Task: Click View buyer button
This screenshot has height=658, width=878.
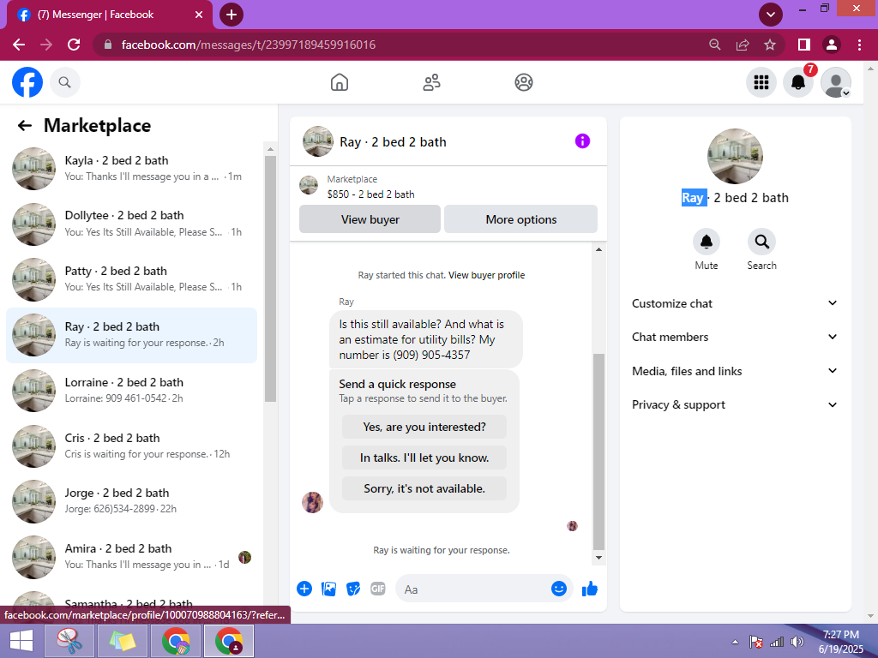Action: [370, 218]
